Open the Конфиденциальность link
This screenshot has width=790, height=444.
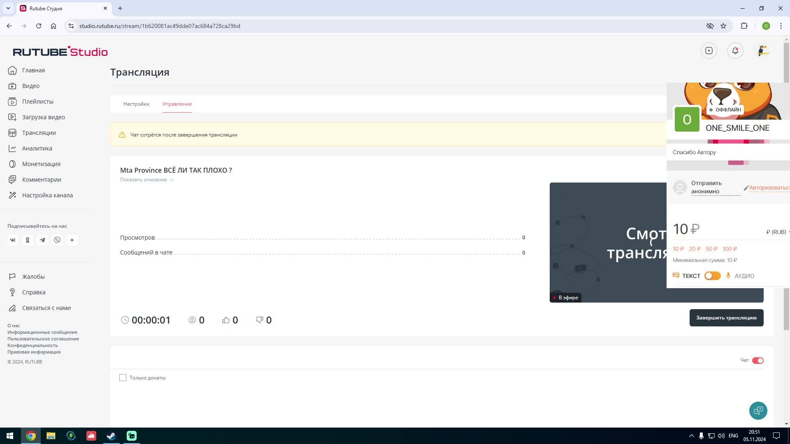pyautogui.click(x=33, y=345)
